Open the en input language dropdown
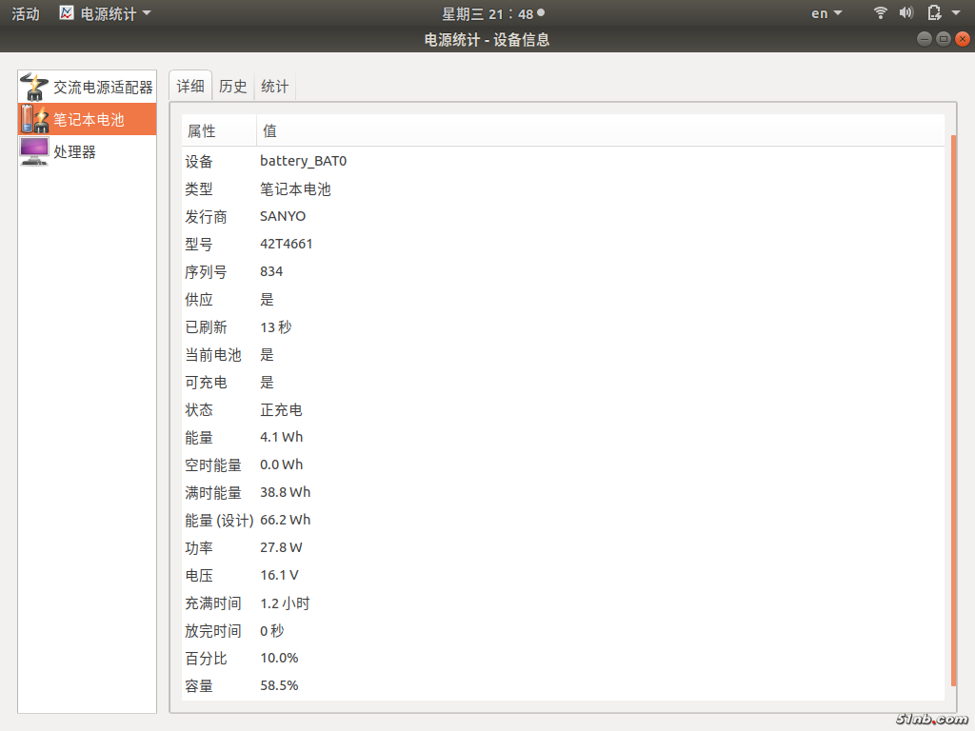The image size is (975, 731). click(826, 13)
